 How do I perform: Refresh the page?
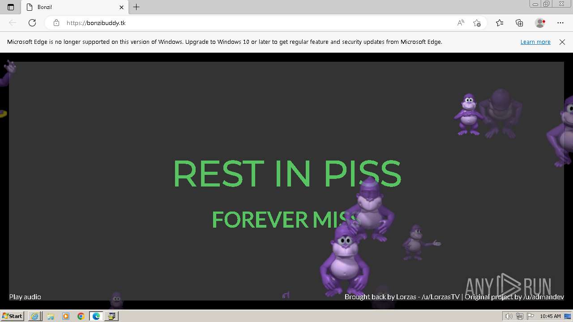[x=32, y=23]
